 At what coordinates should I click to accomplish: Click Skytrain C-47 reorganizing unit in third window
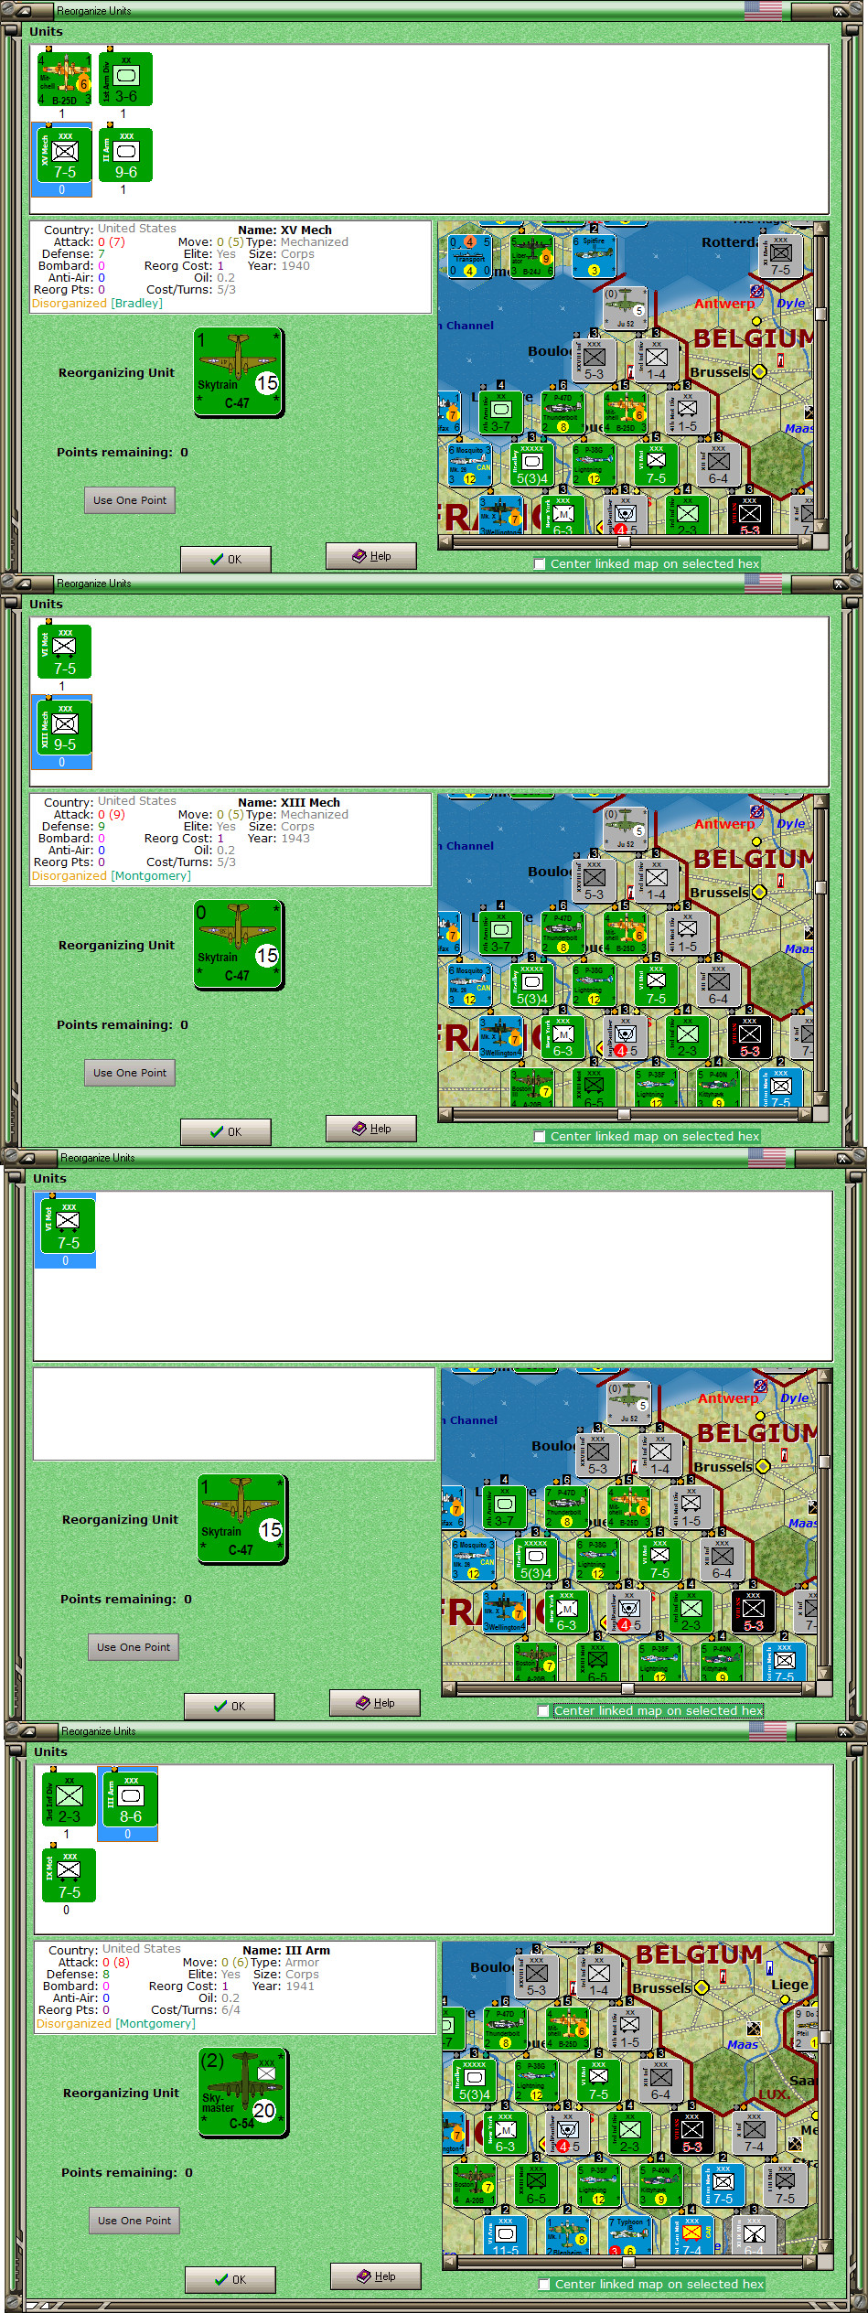242,1518
